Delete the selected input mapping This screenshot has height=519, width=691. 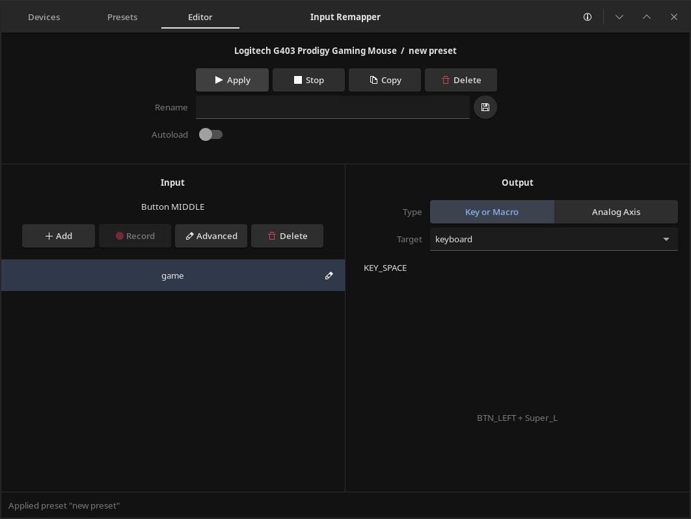pyautogui.click(x=288, y=236)
